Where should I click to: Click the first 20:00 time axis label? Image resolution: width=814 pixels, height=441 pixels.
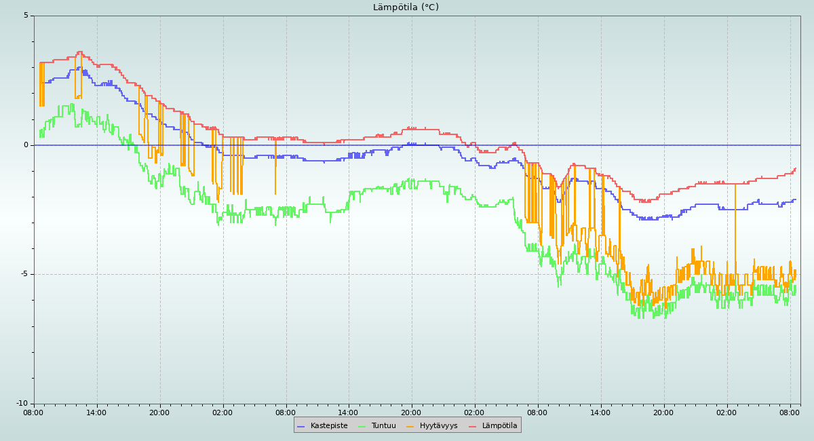coord(160,412)
